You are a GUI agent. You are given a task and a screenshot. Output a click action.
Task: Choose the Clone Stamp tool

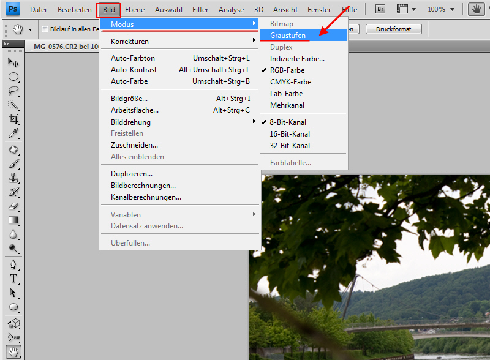click(13, 178)
